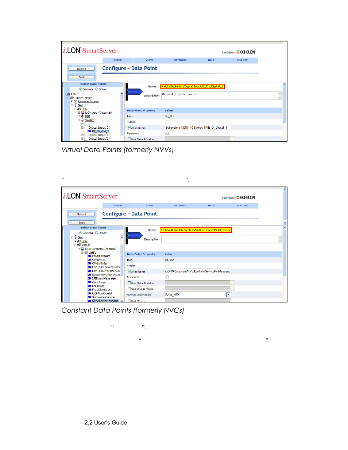This screenshot has height=450, width=348.
Task: Open the Format Description RAW_HEX dropdown
Action: [228, 295]
